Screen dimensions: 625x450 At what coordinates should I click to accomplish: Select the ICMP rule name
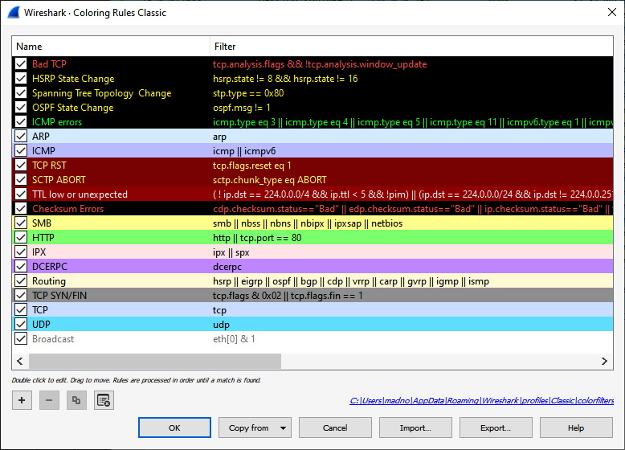point(43,151)
